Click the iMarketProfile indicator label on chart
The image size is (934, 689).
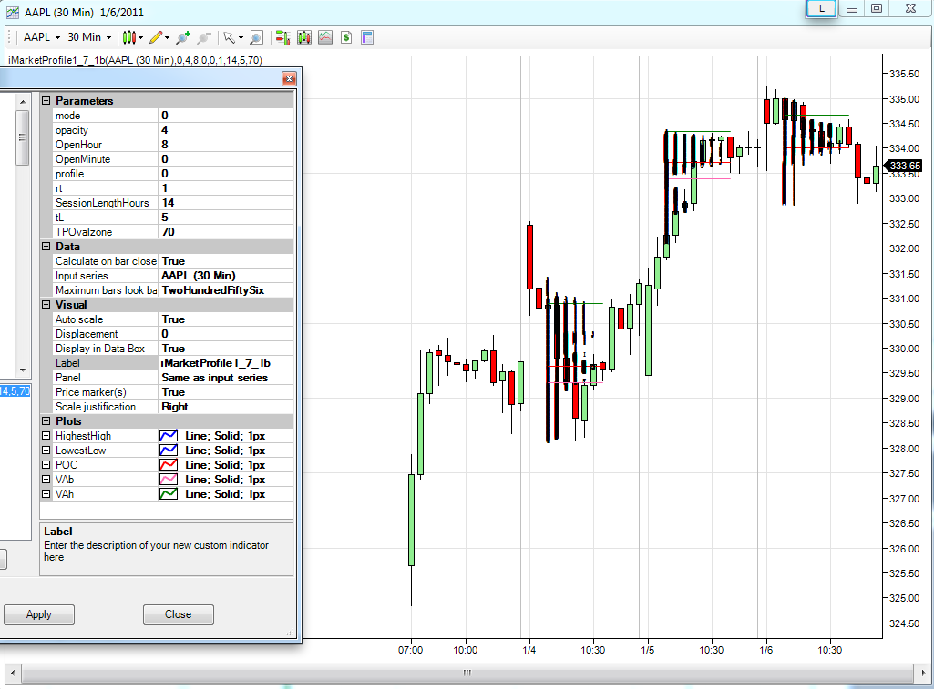click(x=135, y=60)
